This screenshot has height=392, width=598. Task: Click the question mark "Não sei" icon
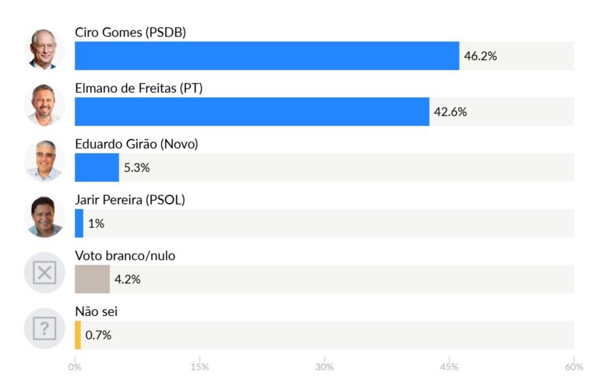coord(44,329)
